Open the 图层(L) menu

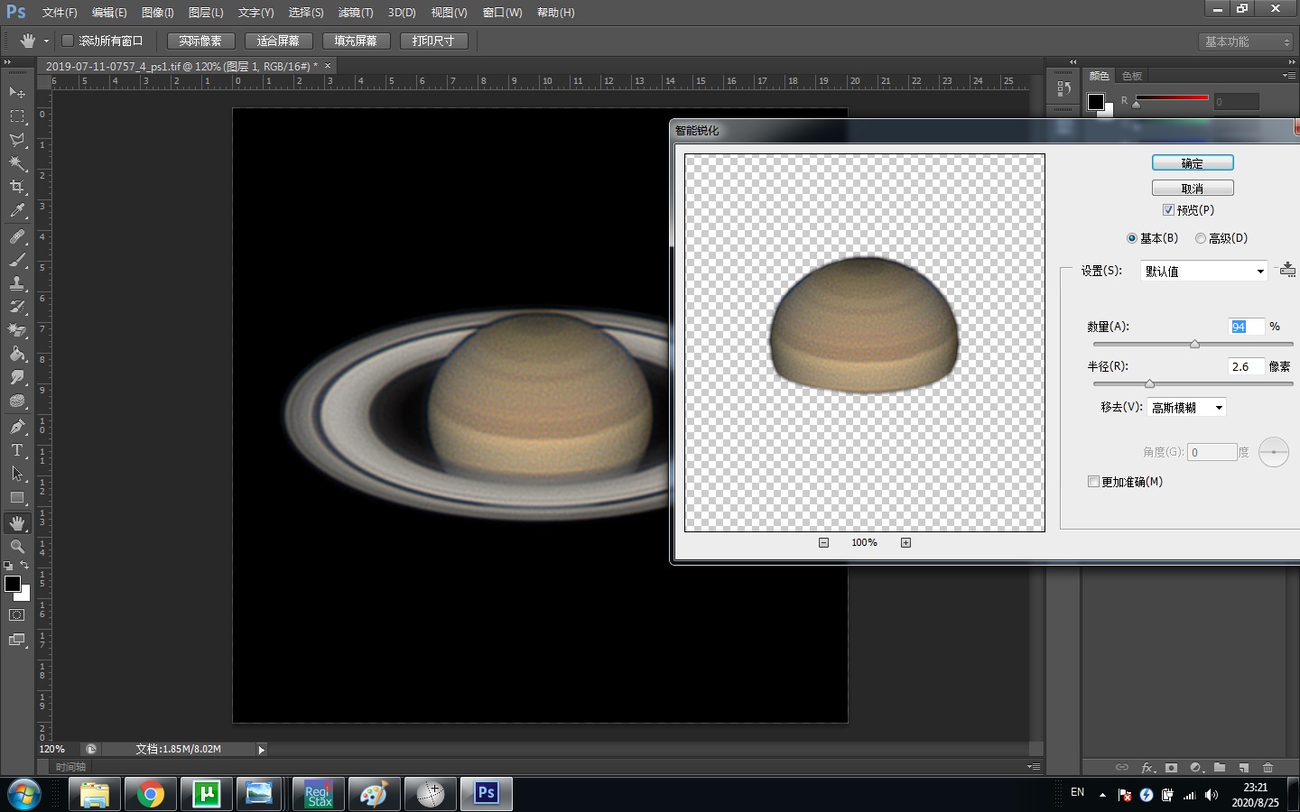click(x=206, y=13)
